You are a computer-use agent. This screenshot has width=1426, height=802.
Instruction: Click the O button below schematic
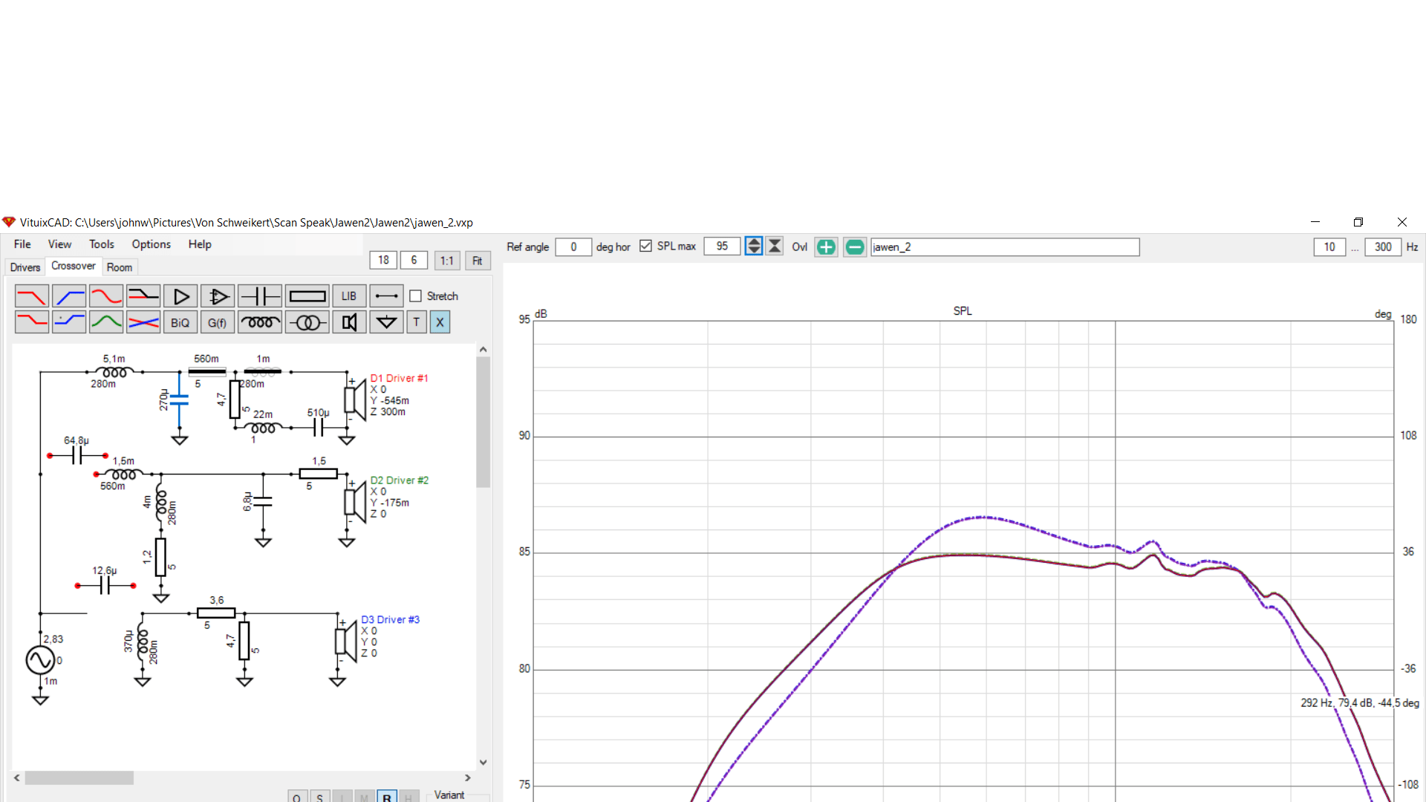pyautogui.click(x=296, y=798)
